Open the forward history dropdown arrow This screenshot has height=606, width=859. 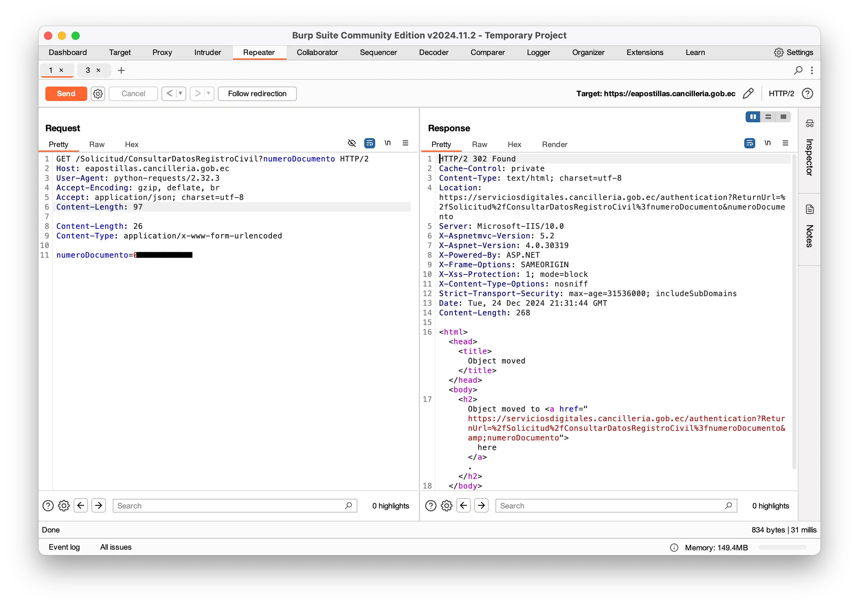(209, 93)
